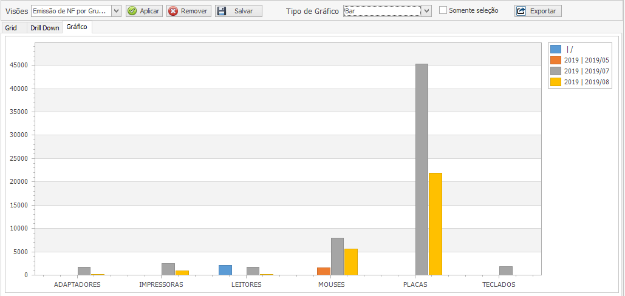The width and height of the screenshot is (625, 296).
Task: Click the tall gray PLACAS bar
Action: (x=422, y=170)
